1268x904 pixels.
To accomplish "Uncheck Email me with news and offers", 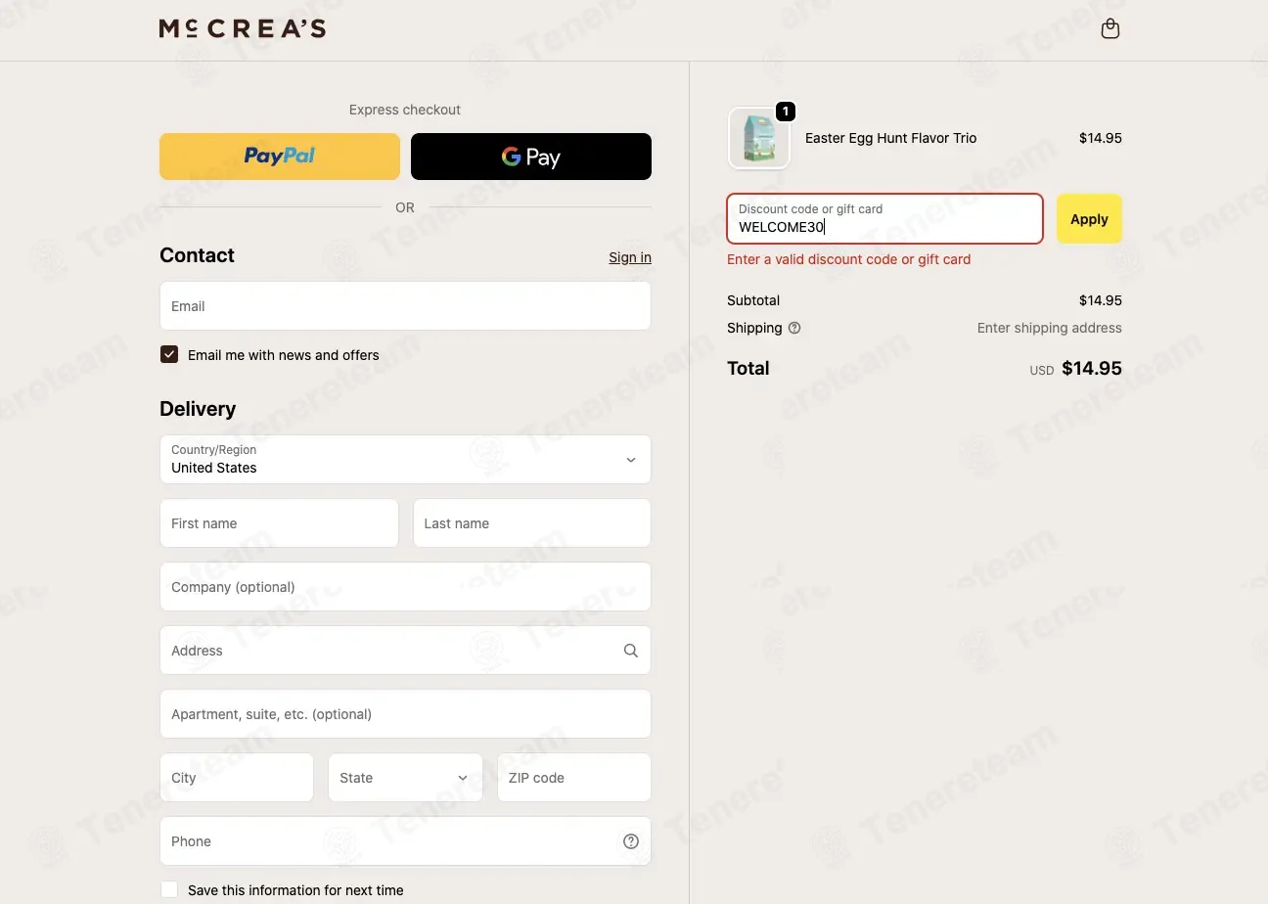I will point(169,354).
